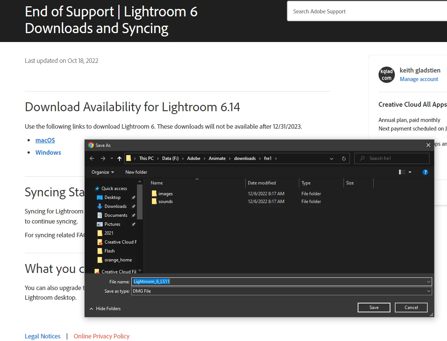The width and height of the screenshot is (447, 341).
Task: Open the blue help icon
Action: (425, 172)
